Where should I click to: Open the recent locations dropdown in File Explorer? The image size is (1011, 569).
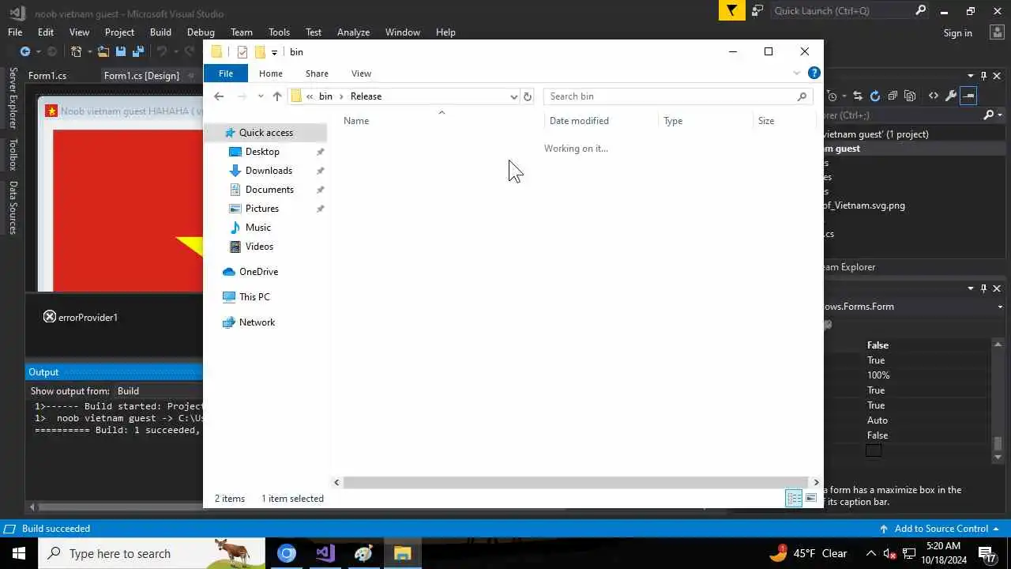click(261, 96)
